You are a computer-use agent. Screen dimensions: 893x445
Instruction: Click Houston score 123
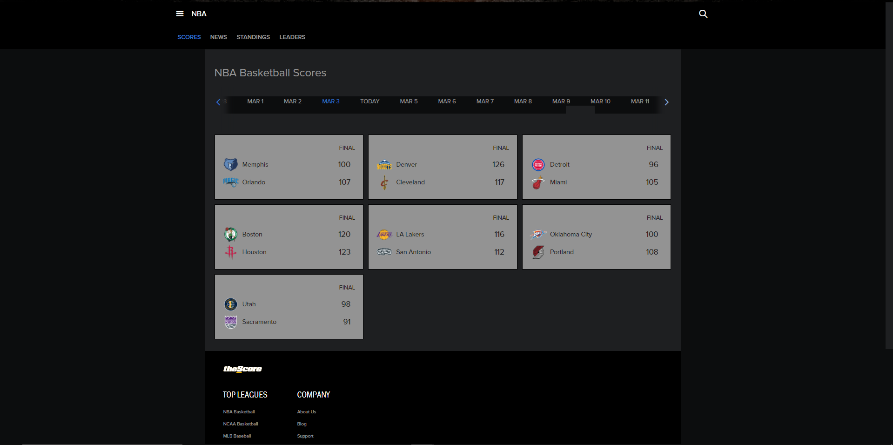click(x=345, y=252)
